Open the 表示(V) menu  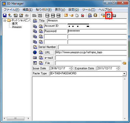point(60,10)
